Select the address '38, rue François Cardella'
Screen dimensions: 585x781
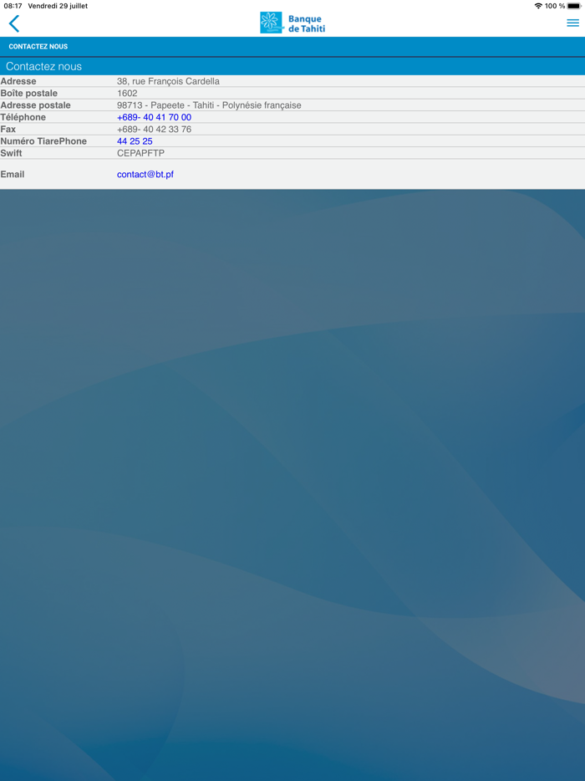(168, 81)
